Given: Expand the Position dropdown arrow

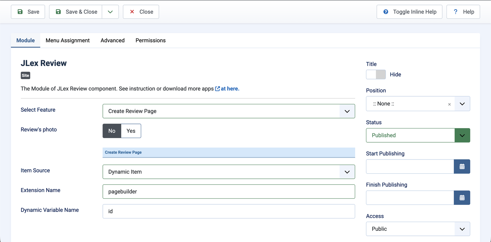Looking at the screenshot, I should tap(462, 104).
